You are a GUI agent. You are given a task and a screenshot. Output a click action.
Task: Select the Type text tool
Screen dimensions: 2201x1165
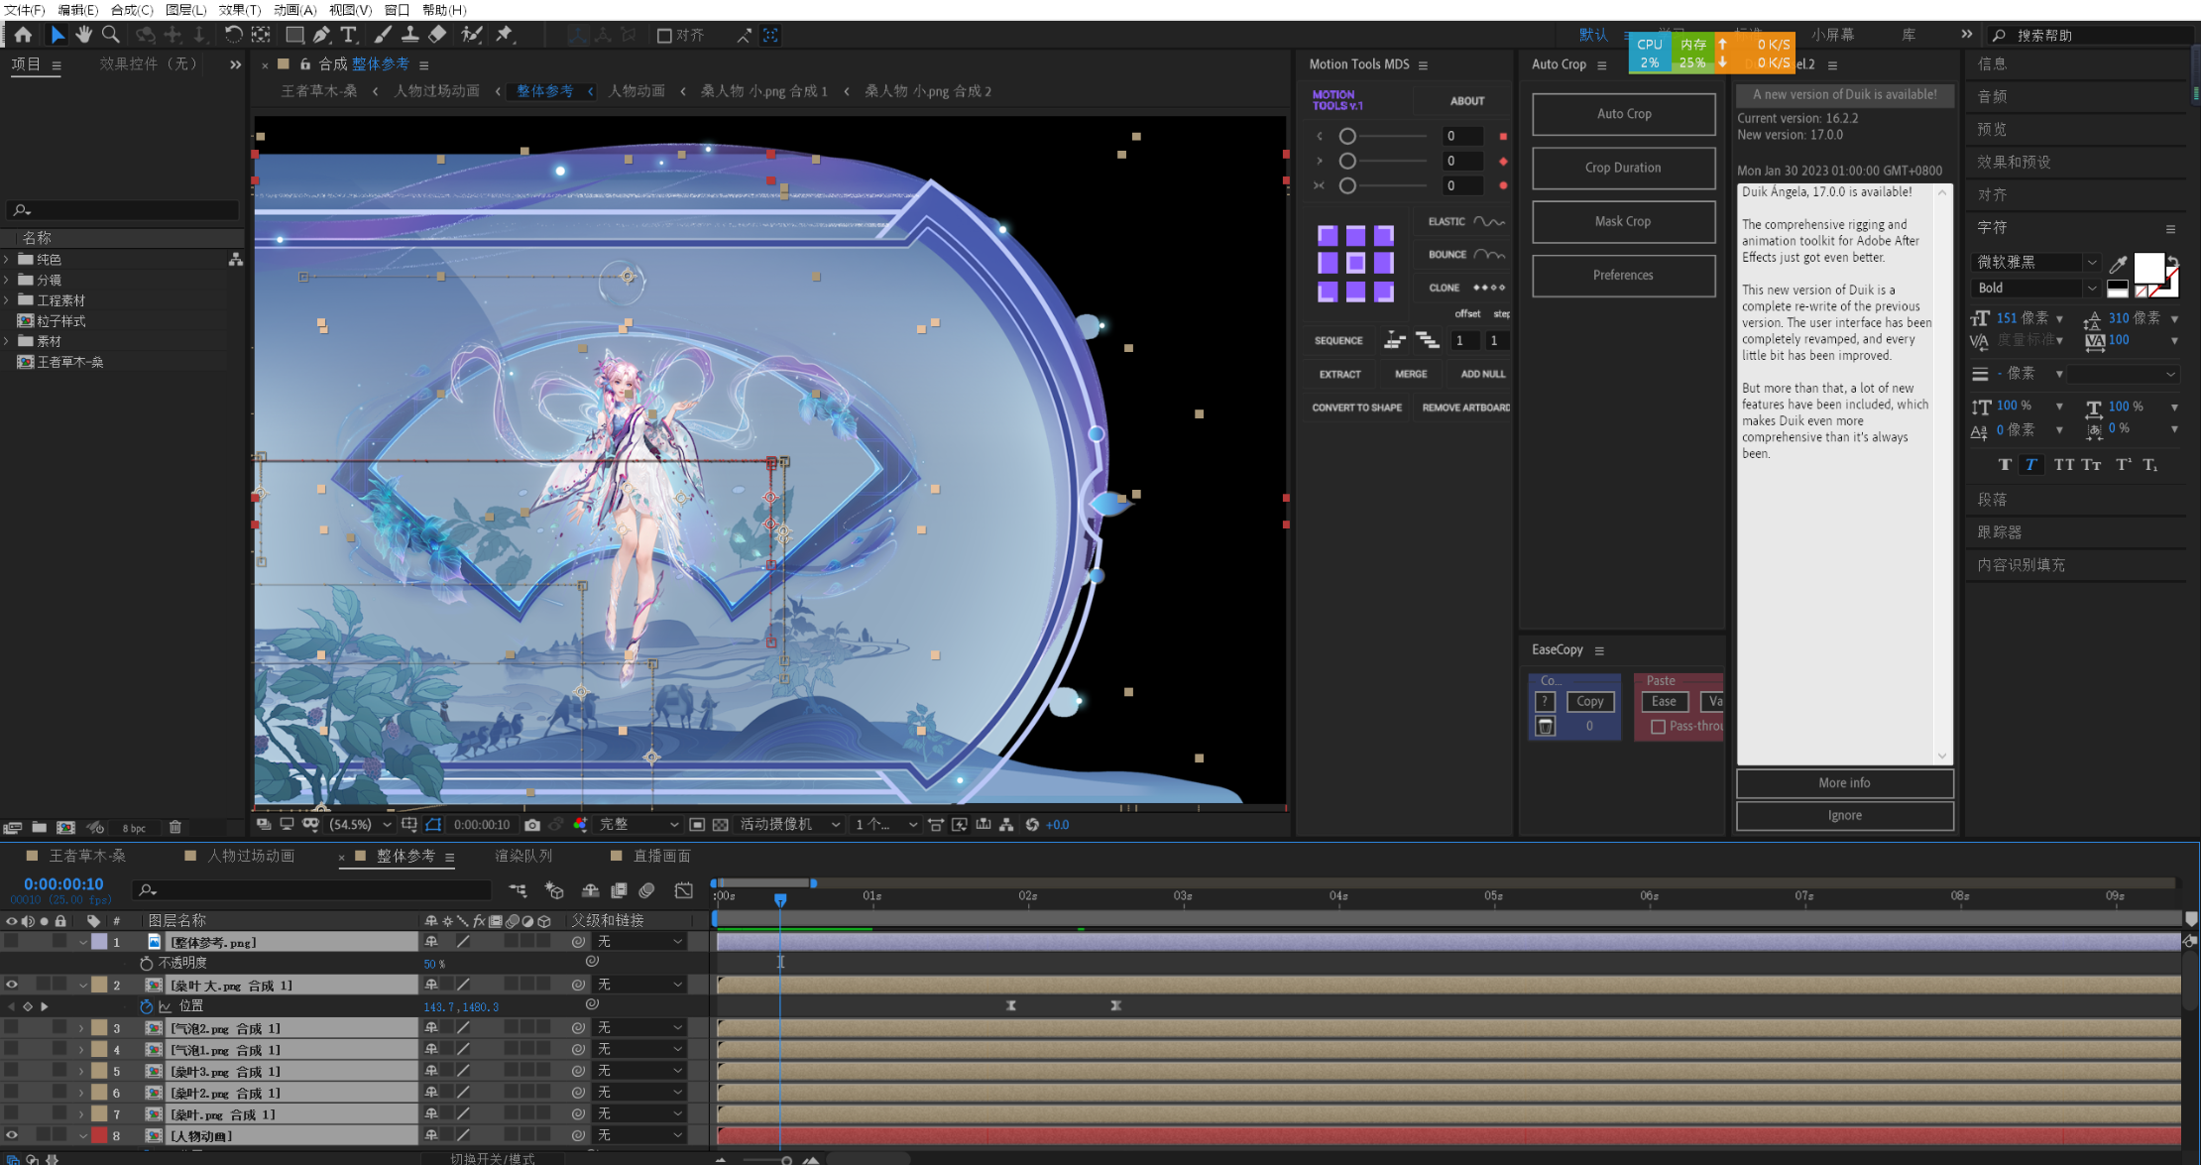[x=349, y=35]
